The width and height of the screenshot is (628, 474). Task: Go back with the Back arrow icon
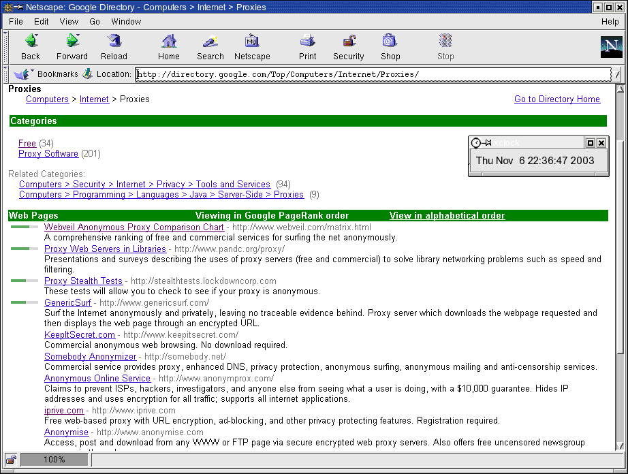[31, 41]
